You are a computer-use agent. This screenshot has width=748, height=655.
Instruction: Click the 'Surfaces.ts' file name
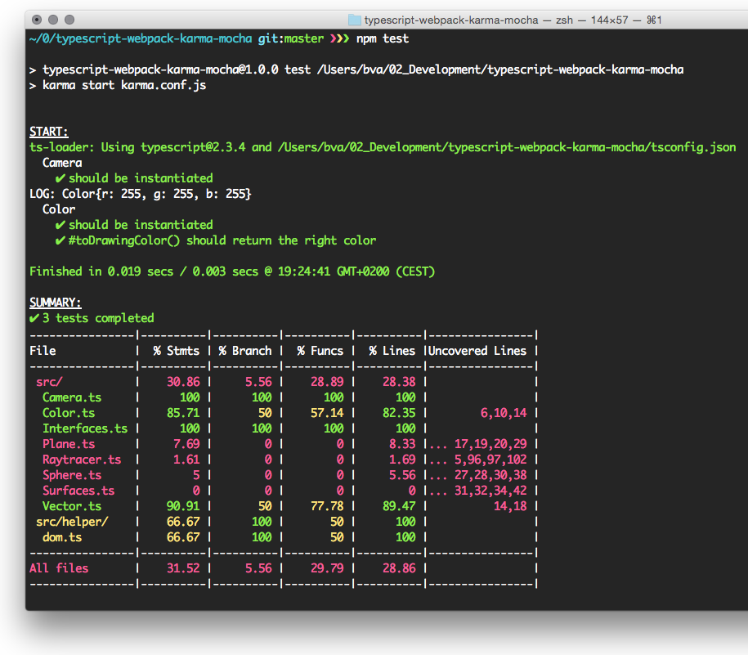coord(78,491)
